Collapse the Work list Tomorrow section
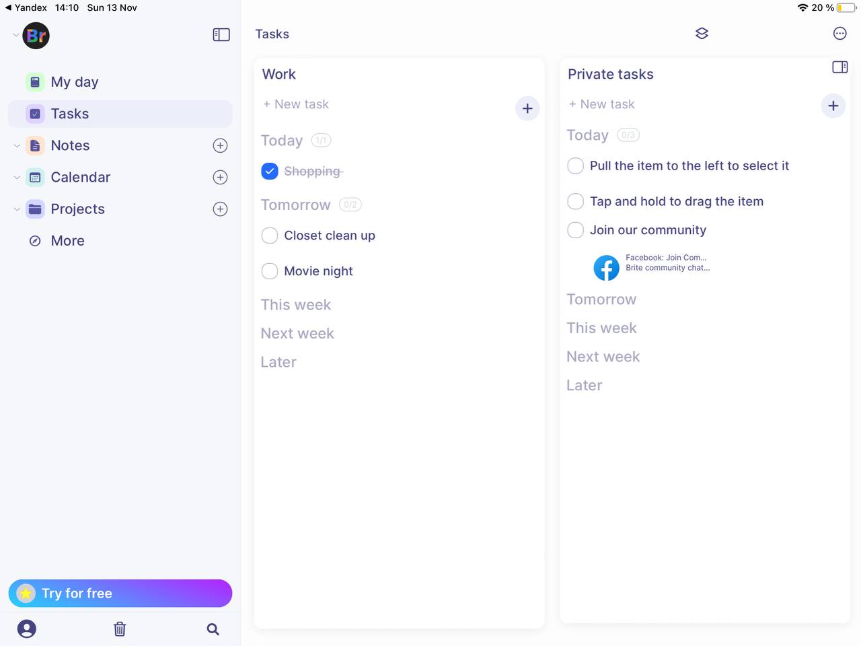Viewport: 861px width, 646px height. [296, 205]
